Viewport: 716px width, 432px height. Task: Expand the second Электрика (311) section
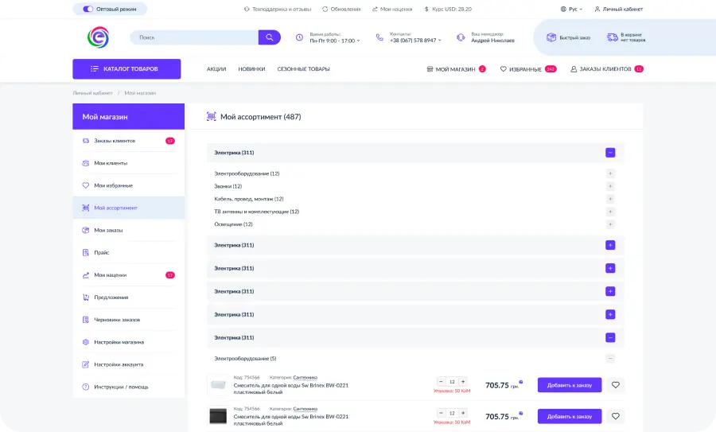click(x=610, y=245)
